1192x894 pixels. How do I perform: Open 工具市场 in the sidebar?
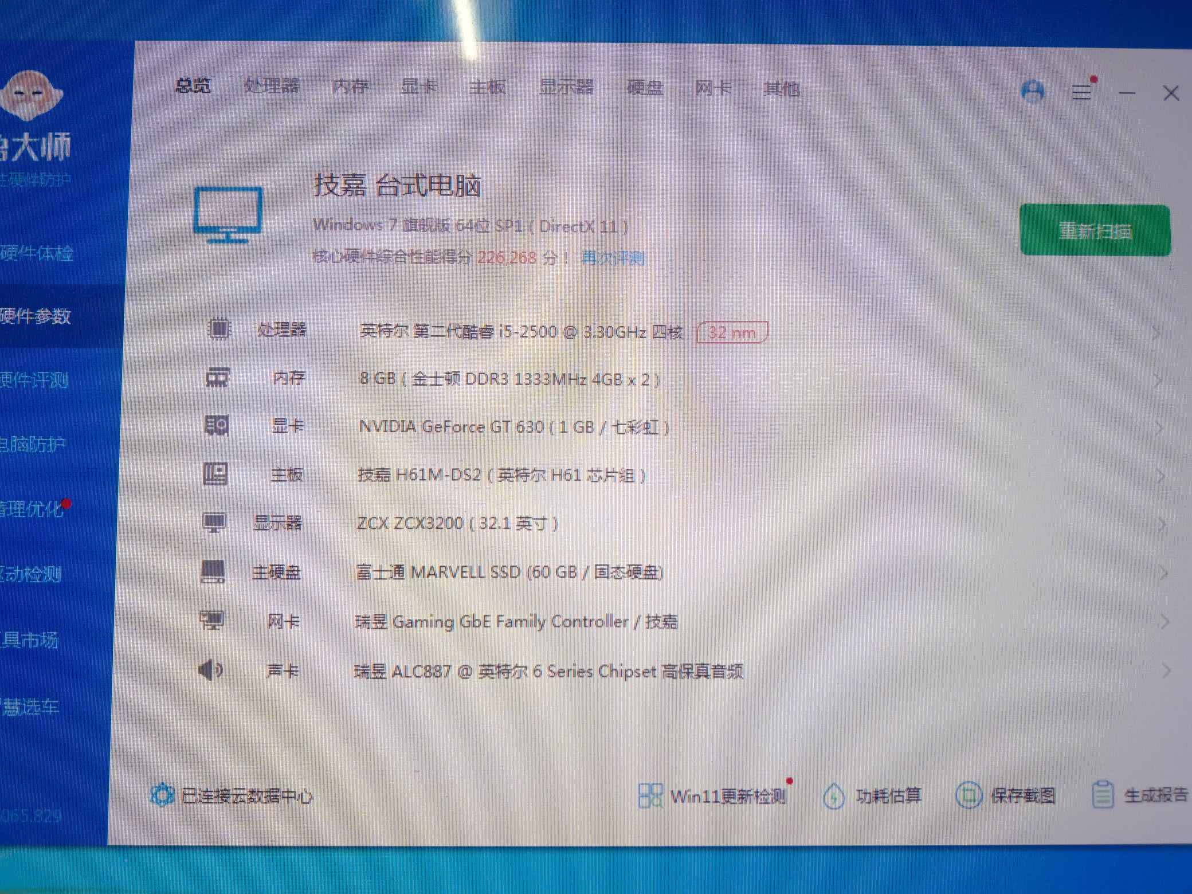click(x=29, y=640)
